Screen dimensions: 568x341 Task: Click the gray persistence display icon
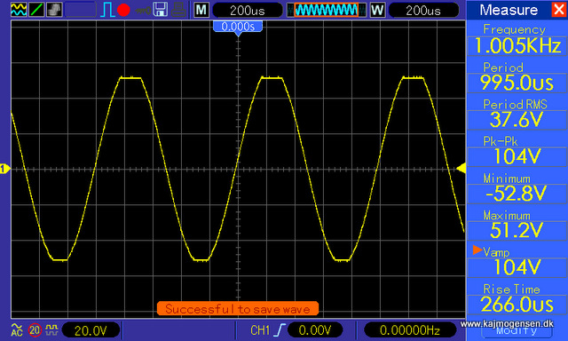pyautogui.click(x=54, y=10)
